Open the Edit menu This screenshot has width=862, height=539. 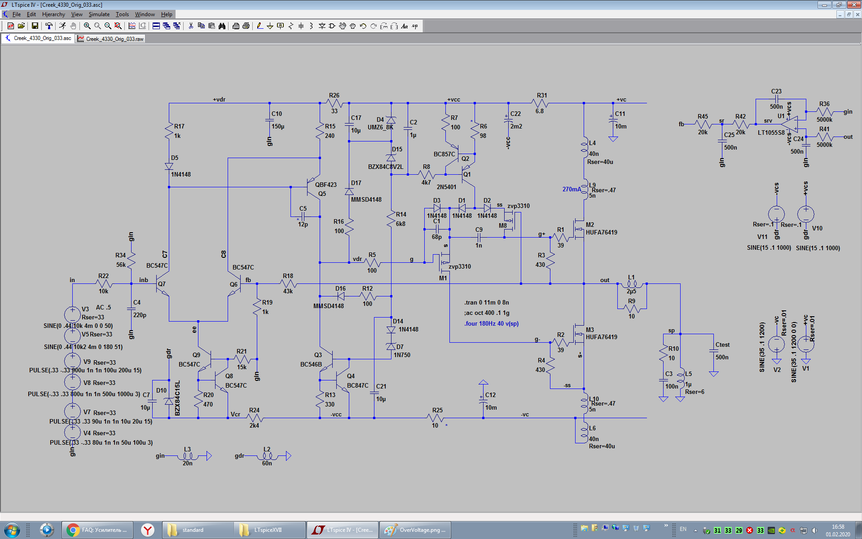[31, 14]
